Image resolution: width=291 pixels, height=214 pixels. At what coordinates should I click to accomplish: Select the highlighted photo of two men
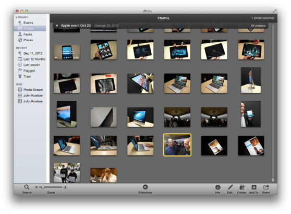(x=177, y=145)
